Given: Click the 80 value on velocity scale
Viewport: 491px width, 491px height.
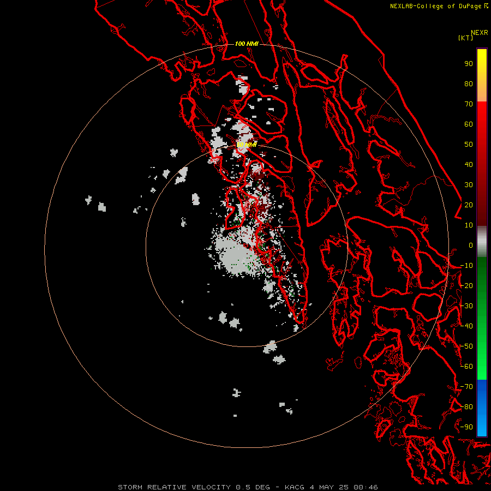Looking at the screenshot, I should [x=469, y=84].
